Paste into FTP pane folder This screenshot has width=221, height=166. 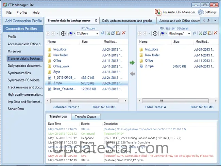coord(209,33)
